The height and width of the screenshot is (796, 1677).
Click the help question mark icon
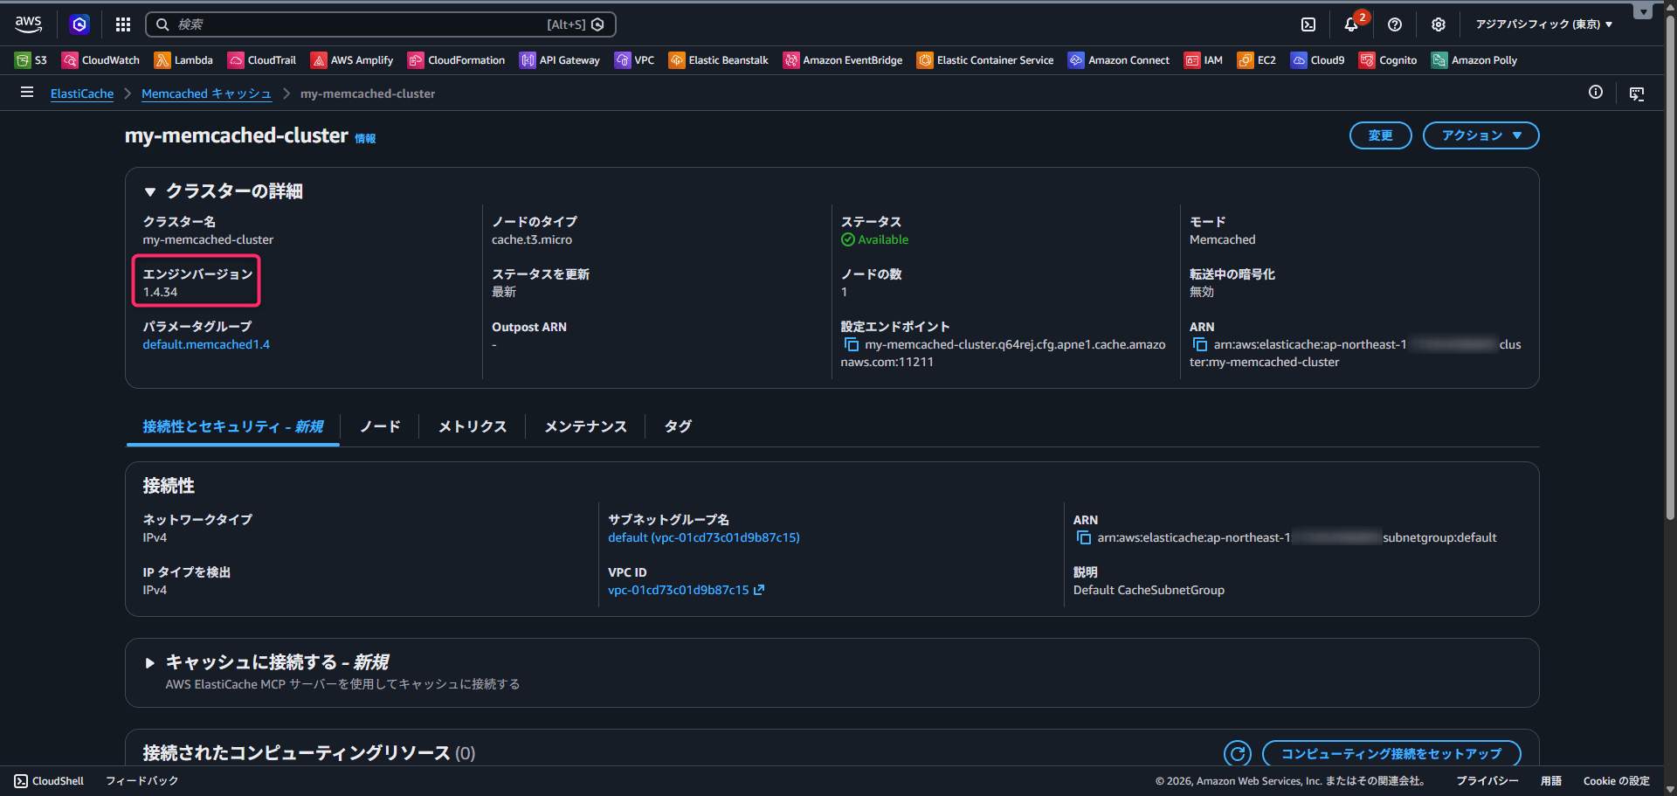pos(1395,24)
